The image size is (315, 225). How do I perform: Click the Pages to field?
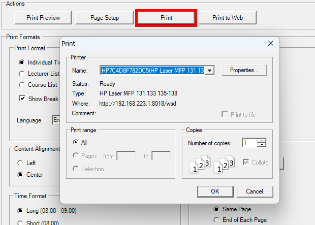(161, 156)
